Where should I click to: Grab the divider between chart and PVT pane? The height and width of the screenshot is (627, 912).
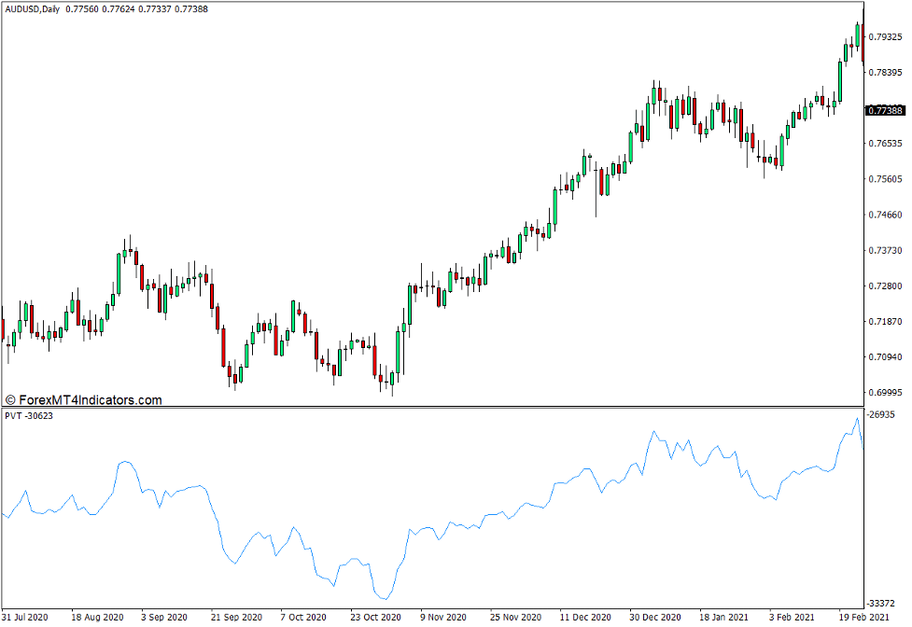[429, 407]
